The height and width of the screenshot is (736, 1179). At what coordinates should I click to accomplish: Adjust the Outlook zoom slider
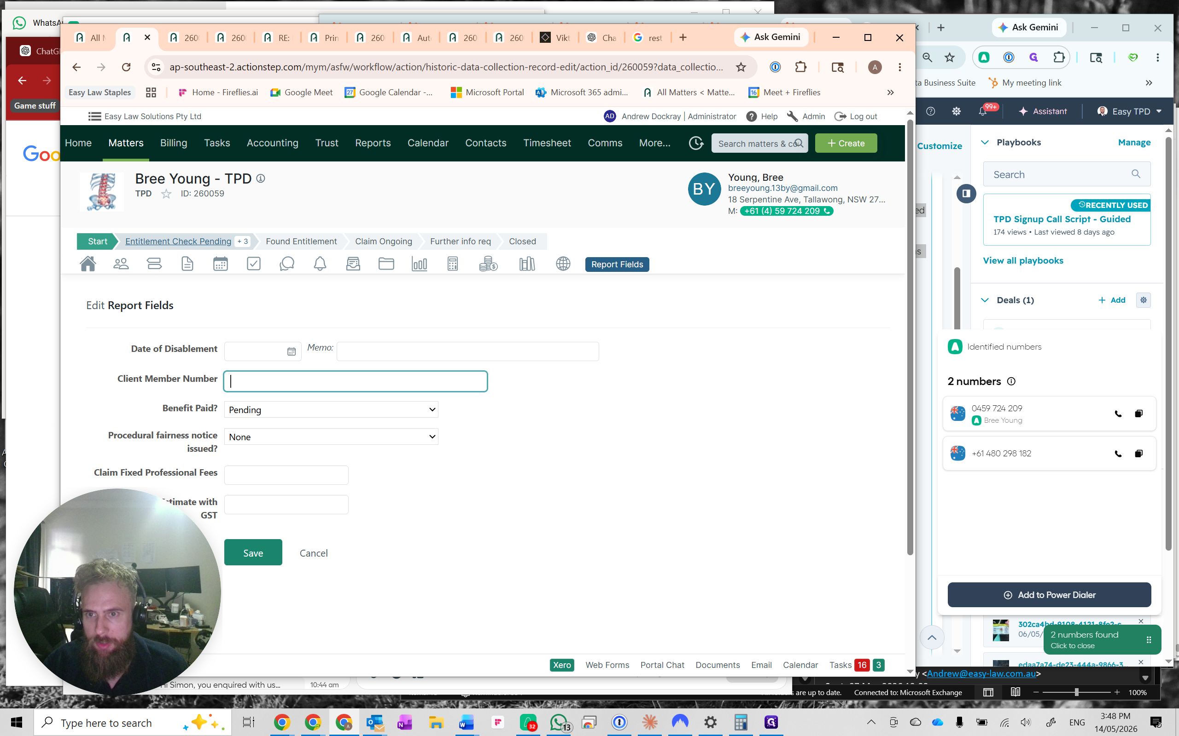pos(1076,692)
